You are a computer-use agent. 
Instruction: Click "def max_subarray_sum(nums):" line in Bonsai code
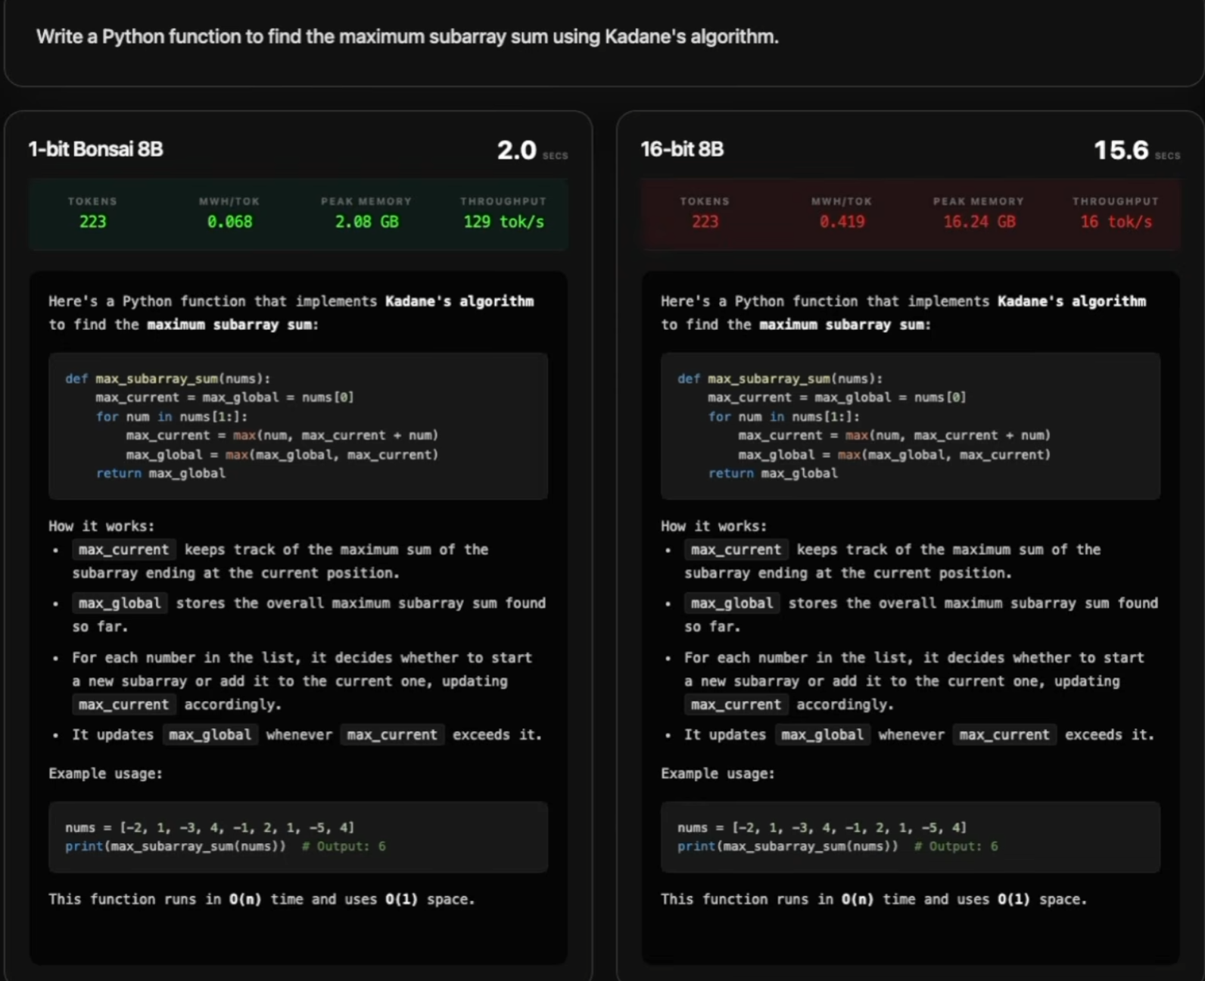[168, 378]
